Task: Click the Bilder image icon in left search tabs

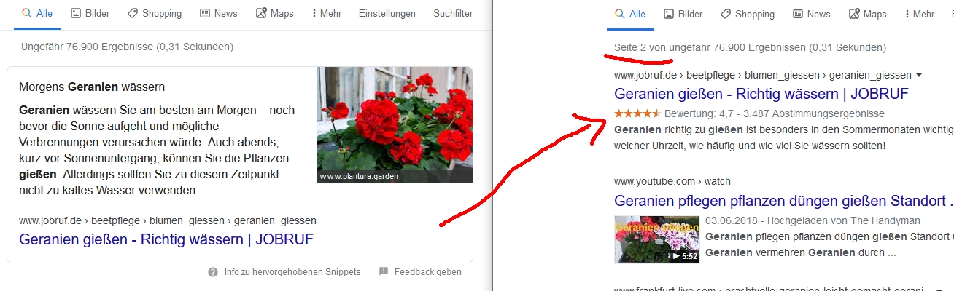Action: click(x=76, y=14)
